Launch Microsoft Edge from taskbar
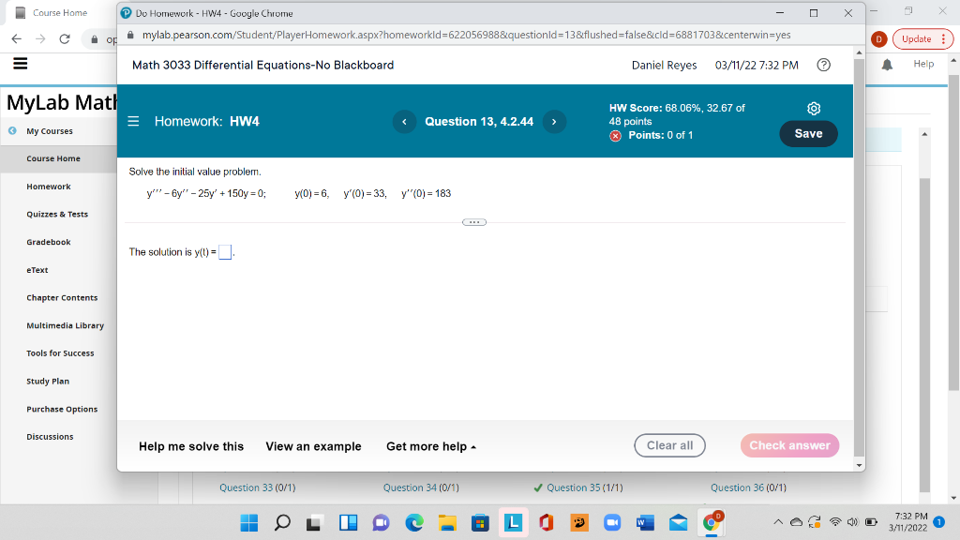Viewport: 960px width, 540px height. (x=413, y=522)
